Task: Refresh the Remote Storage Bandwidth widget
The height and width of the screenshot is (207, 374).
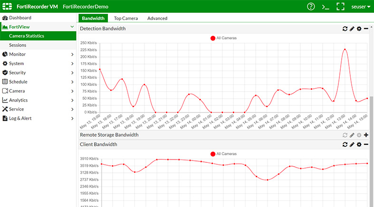Action: tap(345, 135)
